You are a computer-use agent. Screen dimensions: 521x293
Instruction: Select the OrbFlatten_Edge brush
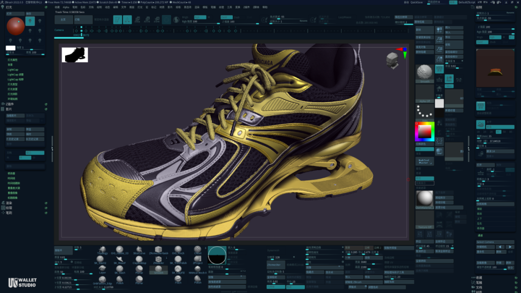click(x=102, y=280)
